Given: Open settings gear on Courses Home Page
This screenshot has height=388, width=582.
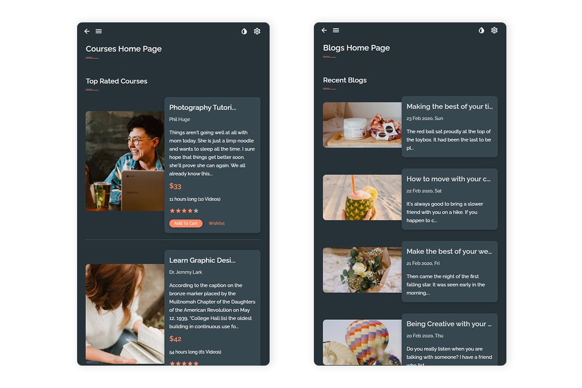Looking at the screenshot, I should click(x=257, y=31).
